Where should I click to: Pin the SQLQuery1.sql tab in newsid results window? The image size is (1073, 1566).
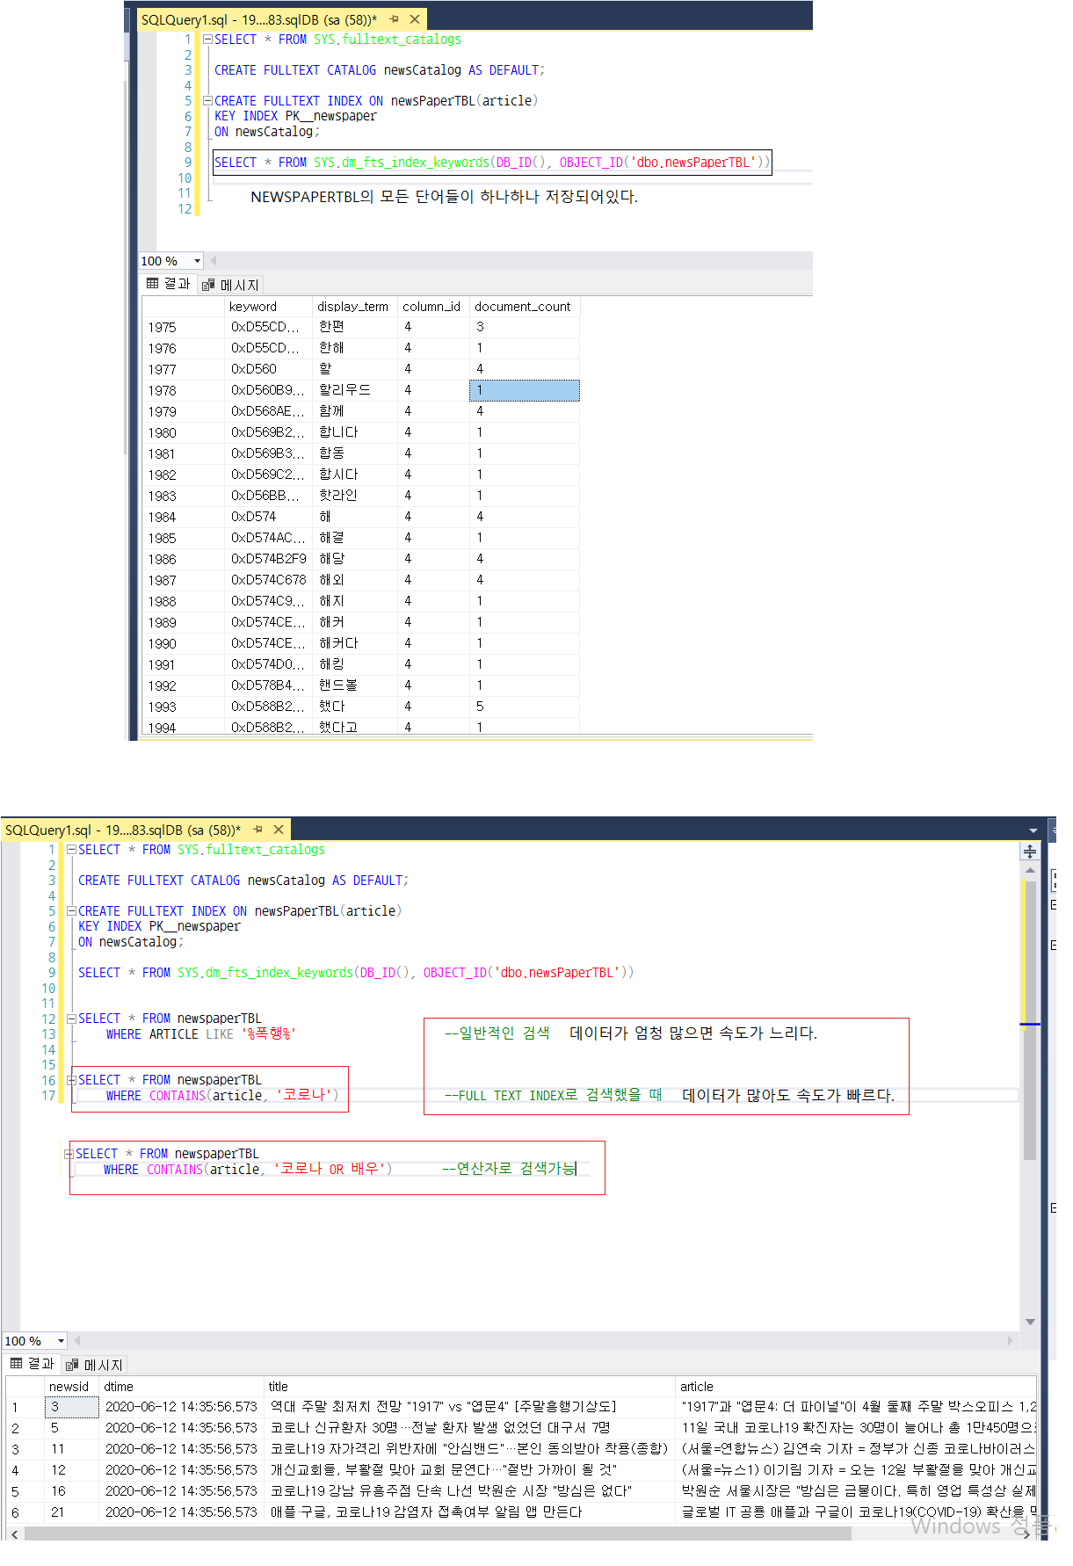click(x=258, y=830)
